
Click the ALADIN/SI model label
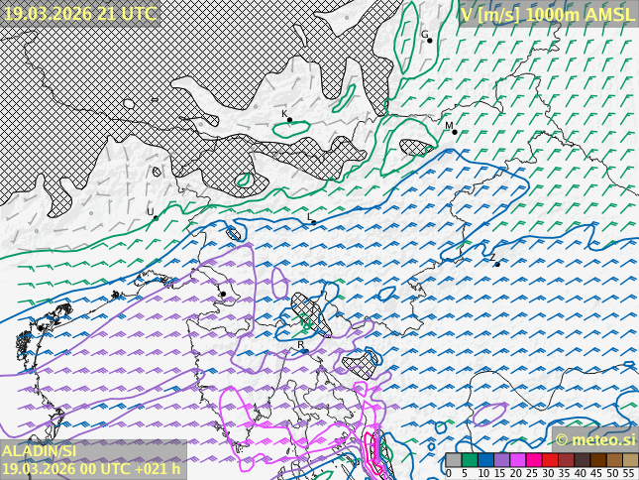[x=40, y=451]
